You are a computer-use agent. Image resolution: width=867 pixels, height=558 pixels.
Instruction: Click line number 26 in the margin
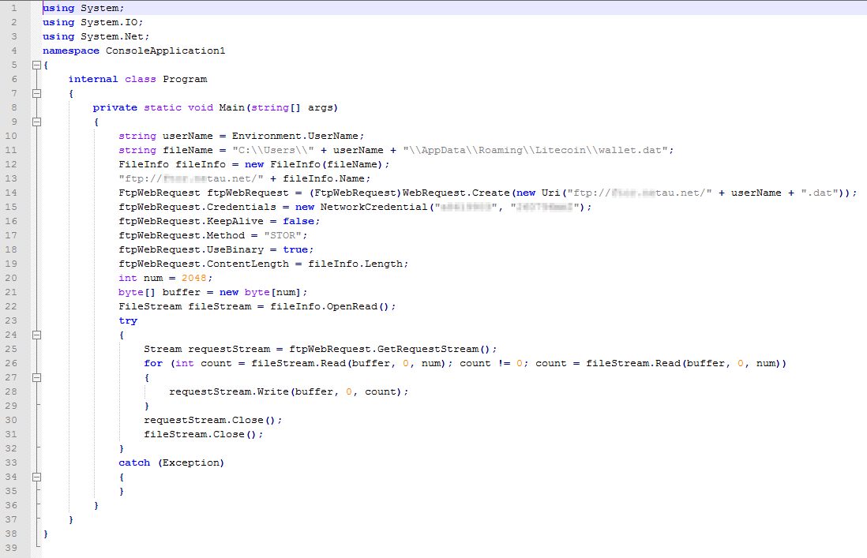click(12, 364)
